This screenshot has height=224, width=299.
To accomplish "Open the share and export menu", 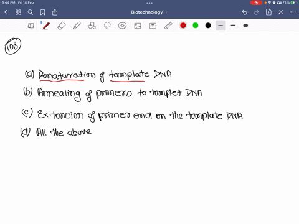I will coord(55,12).
